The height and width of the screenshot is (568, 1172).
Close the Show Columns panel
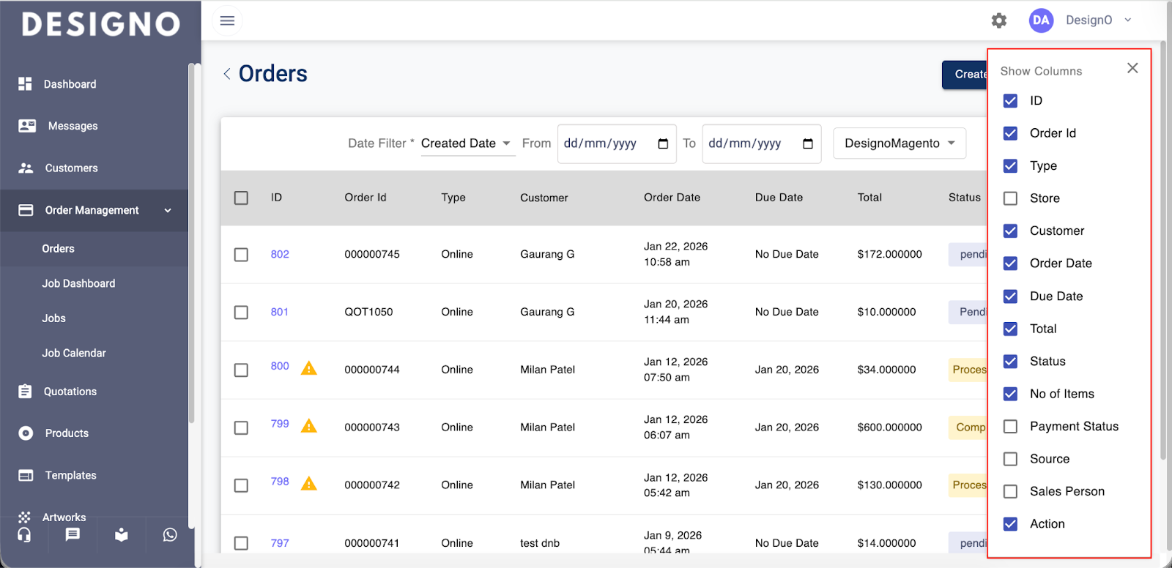(x=1132, y=68)
